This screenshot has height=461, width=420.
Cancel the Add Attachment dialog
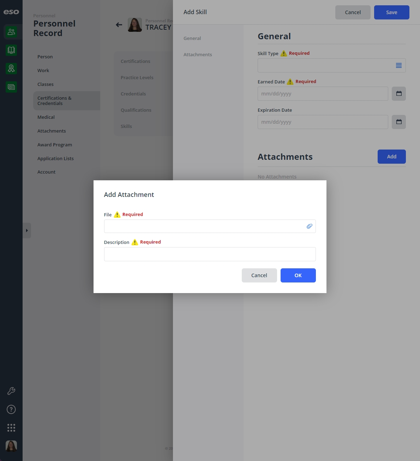(x=259, y=275)
